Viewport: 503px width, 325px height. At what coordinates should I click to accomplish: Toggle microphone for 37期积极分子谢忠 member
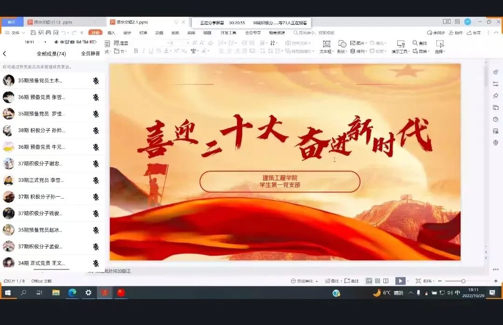pos(96,164)
